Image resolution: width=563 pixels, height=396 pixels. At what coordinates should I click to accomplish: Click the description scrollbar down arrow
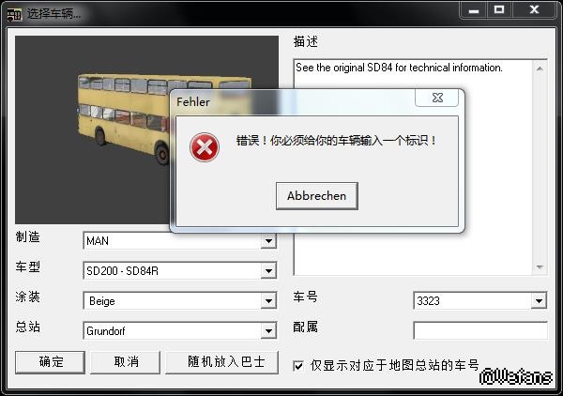click(540, 267)
